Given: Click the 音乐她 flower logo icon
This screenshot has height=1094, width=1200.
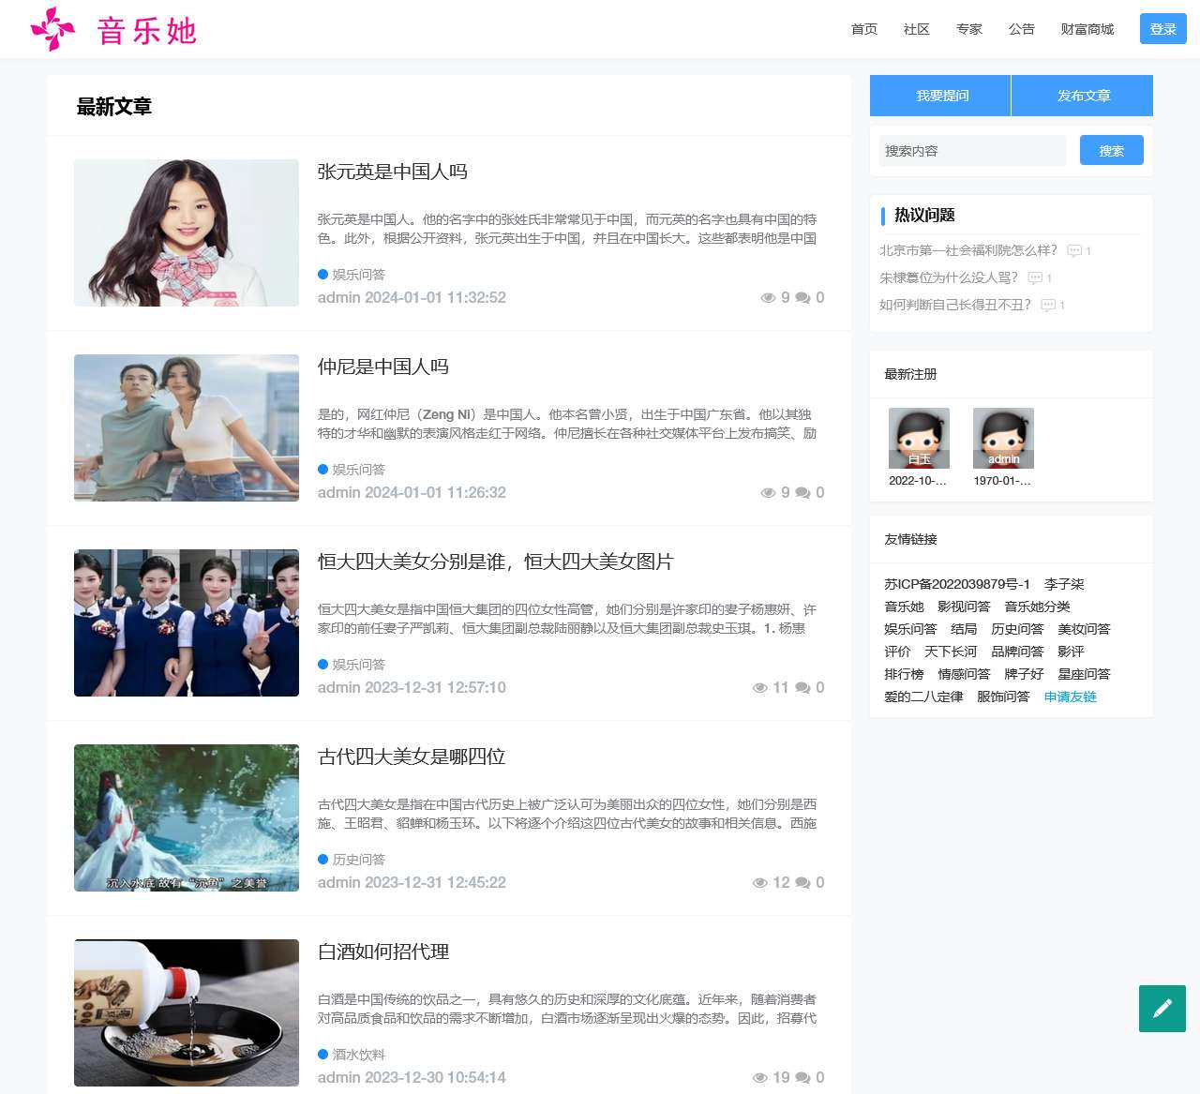Looking at the screenshot, I should point(54,28).
